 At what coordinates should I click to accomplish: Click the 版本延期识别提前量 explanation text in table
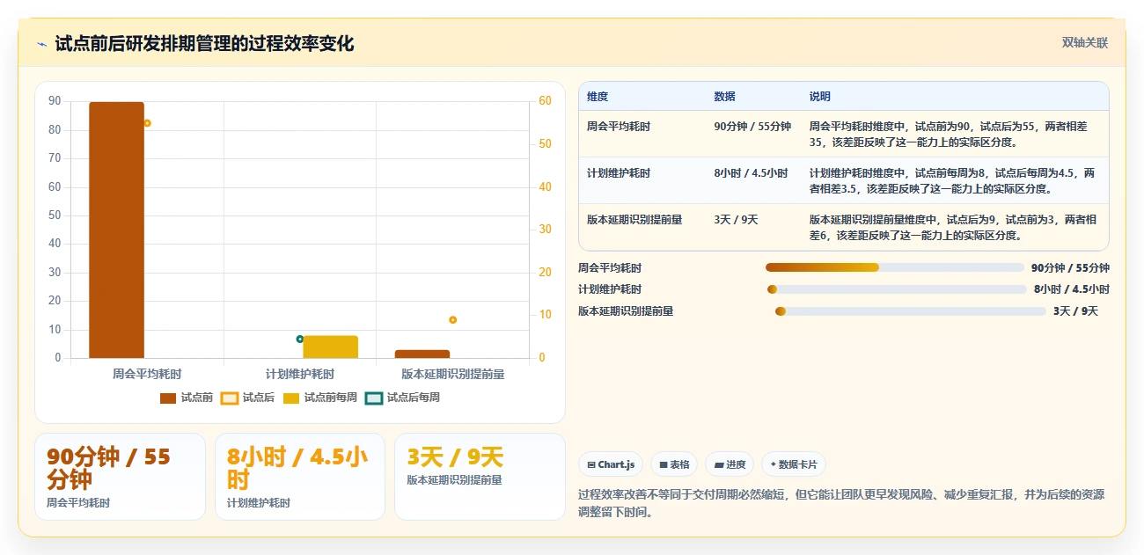click(x=954, y=227)
